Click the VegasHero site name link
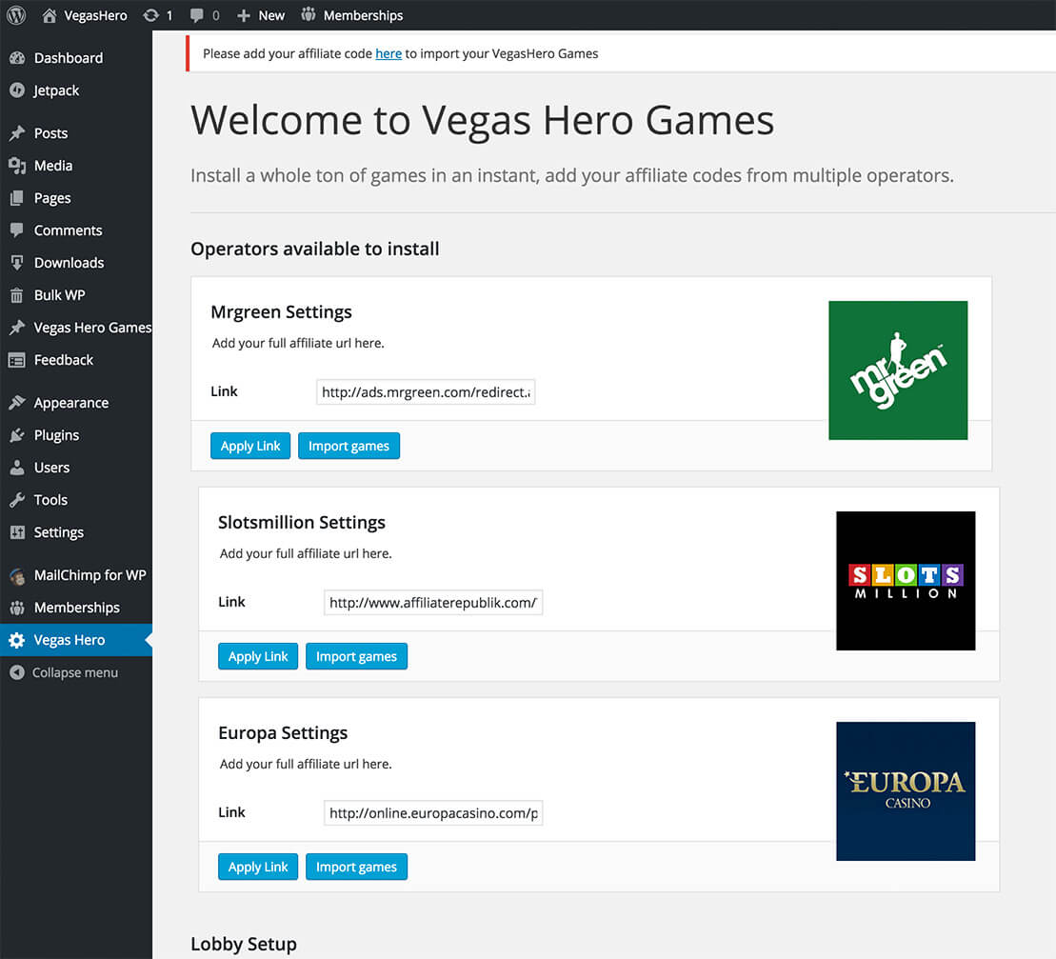This screenshot has width=1056, height=959. tap(95, 15)
